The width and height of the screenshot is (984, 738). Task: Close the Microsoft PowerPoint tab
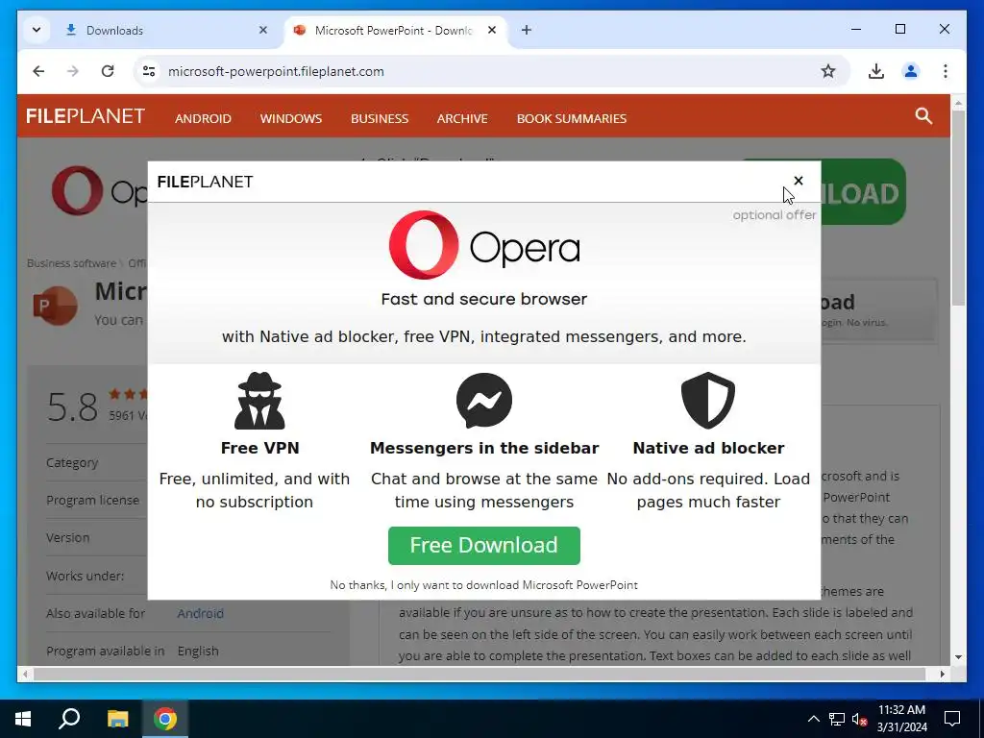click(x=492, y=30)
